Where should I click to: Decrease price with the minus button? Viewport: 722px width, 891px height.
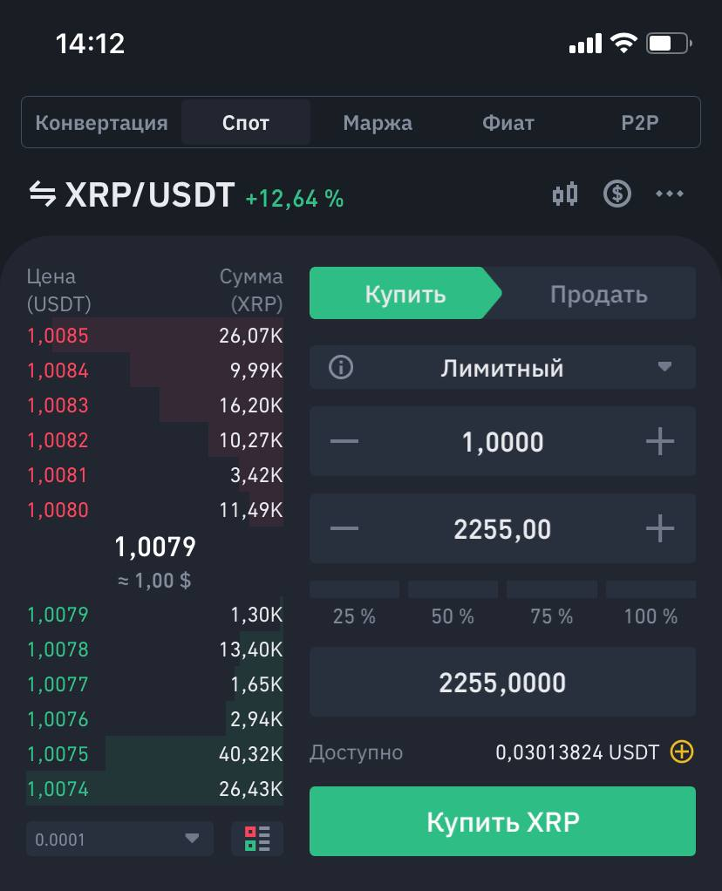point(344,441)
